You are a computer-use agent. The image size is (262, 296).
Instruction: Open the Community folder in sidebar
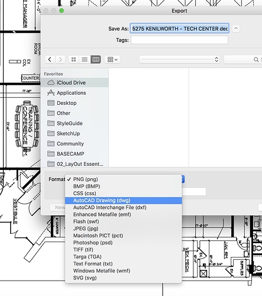(75, 144)
